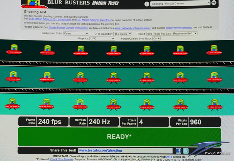Screen dimensions: 234x161
Task: Open LCD Motion Artifacts: Overdrive link
Action: [x=94, y=20]
